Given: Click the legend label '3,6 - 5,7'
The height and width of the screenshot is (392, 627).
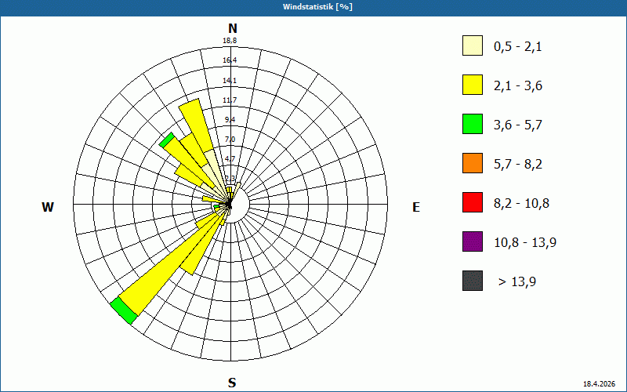Looking at the screenshot, I should click(x=518, y=125).
